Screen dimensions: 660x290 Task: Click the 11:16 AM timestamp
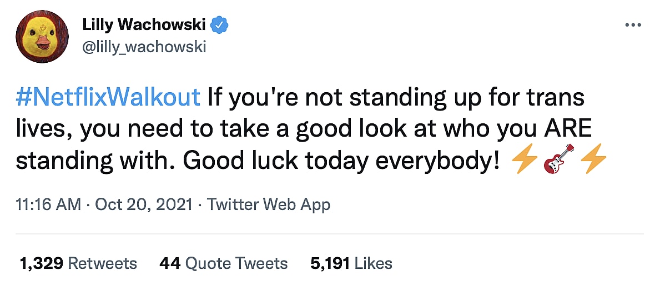(49, 205)
